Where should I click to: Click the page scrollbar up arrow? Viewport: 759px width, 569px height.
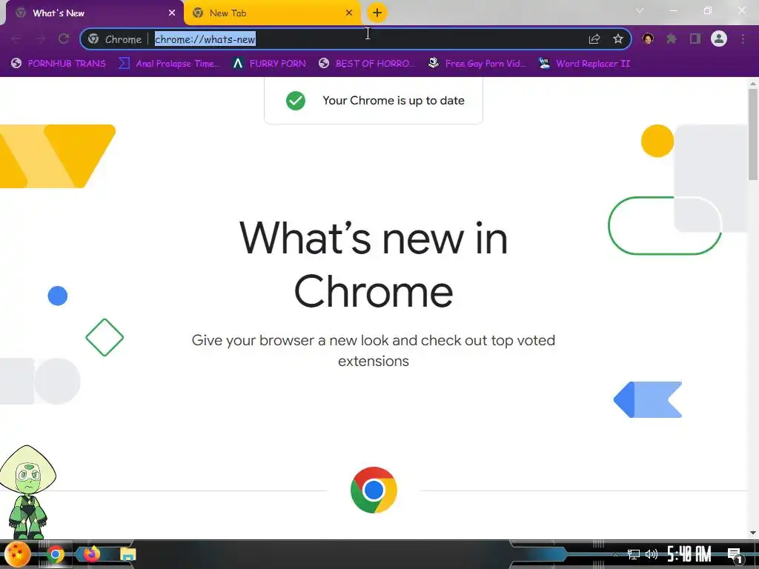point(753,83)
